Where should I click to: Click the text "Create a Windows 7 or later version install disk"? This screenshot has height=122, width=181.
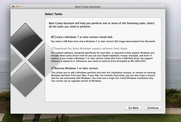(83, 37)
